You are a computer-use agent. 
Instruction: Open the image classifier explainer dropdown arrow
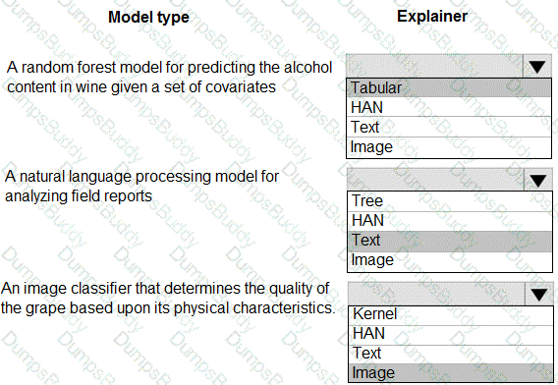coord(538,294)
